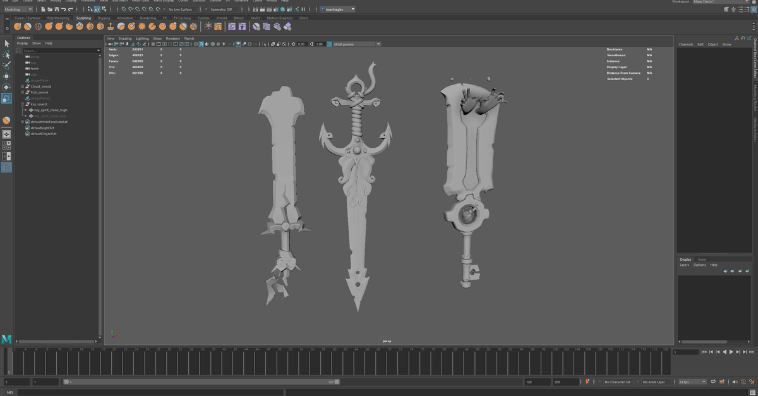Toggle snap to grid with the magnet icon

click(124, 9)
